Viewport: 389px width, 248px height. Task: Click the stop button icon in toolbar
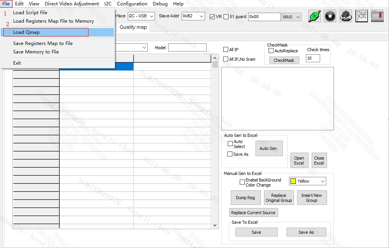pos(330,16)
